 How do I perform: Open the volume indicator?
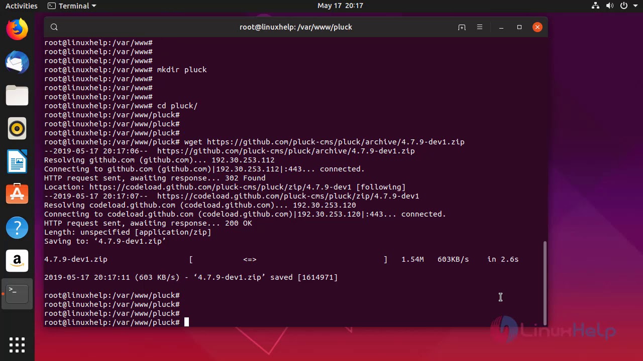tap(610, 6)
